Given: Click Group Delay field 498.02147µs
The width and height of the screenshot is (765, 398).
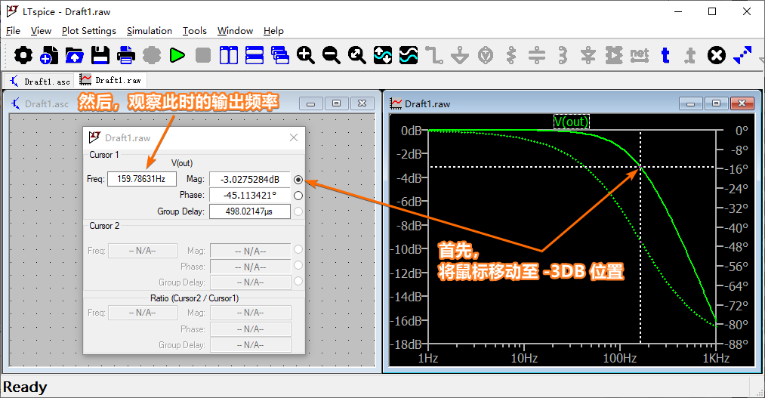Looking at the screenshot, I should (x=250, y=211).
